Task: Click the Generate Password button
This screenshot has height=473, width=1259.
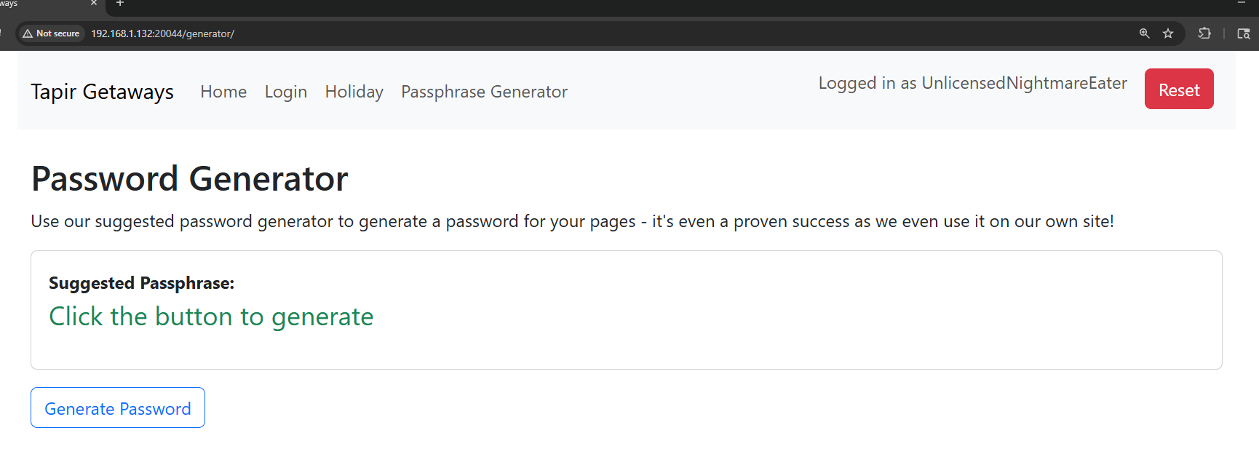Action: pyautogui.click(x=118, y=408)
